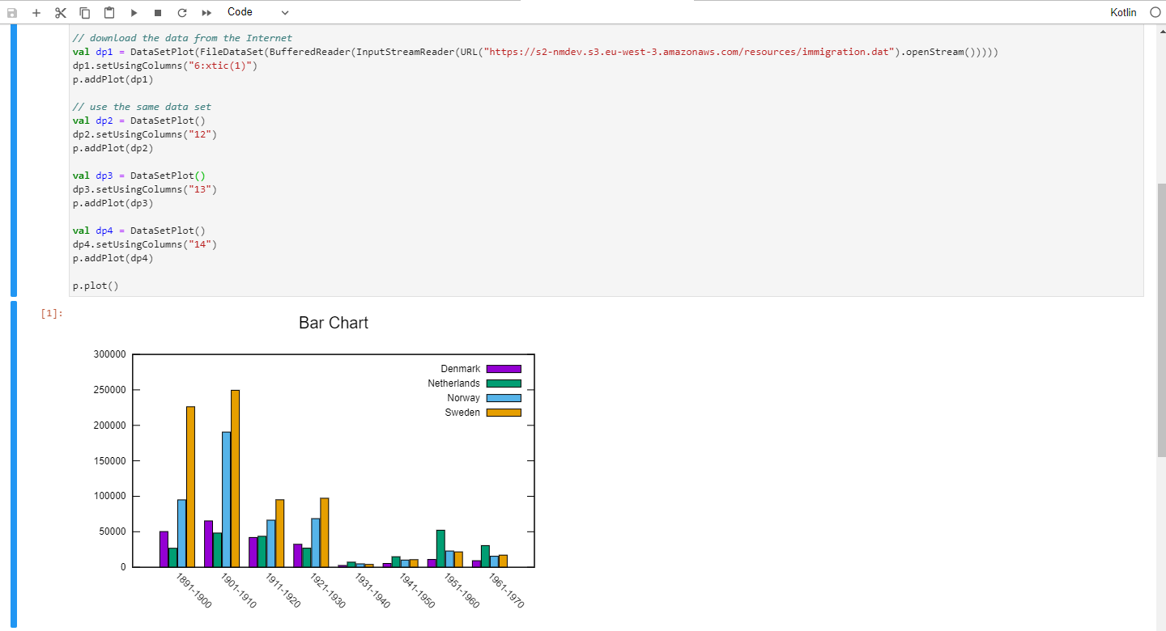Insert a new cell below
The width and height of the screenshot is (1166, 631).
tap(36, 12)
